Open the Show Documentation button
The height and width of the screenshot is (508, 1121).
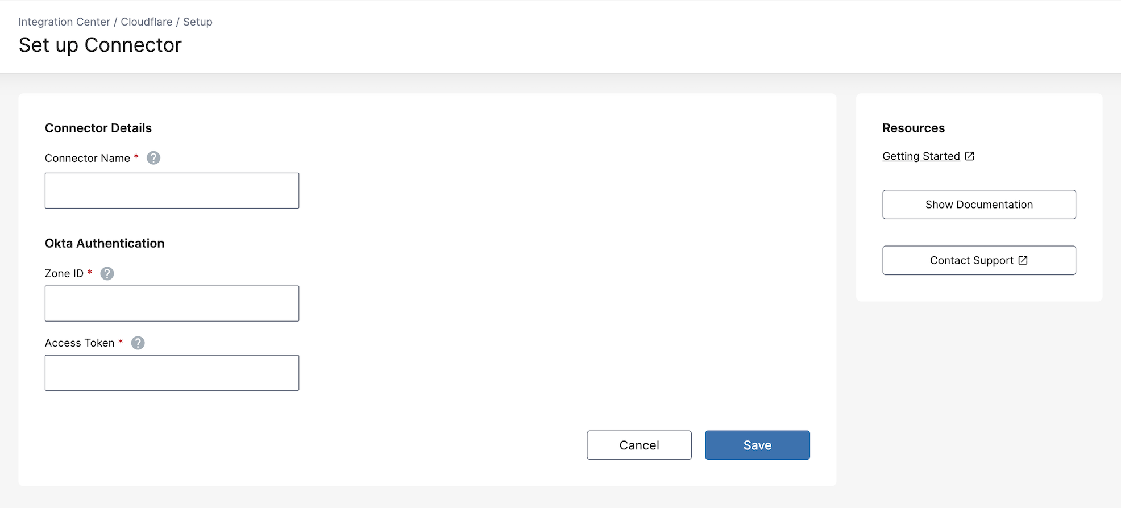click(979, 205)
